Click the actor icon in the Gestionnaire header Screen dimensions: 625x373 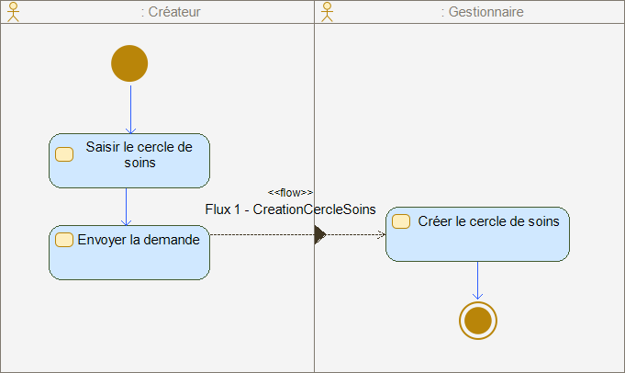325,11
